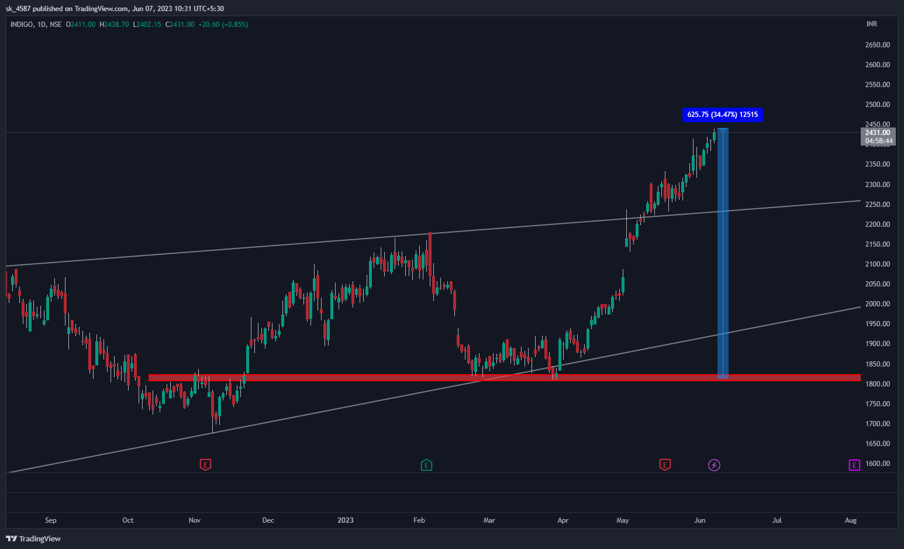
Task: Click the Jun label on time axis
Action: 700,520
